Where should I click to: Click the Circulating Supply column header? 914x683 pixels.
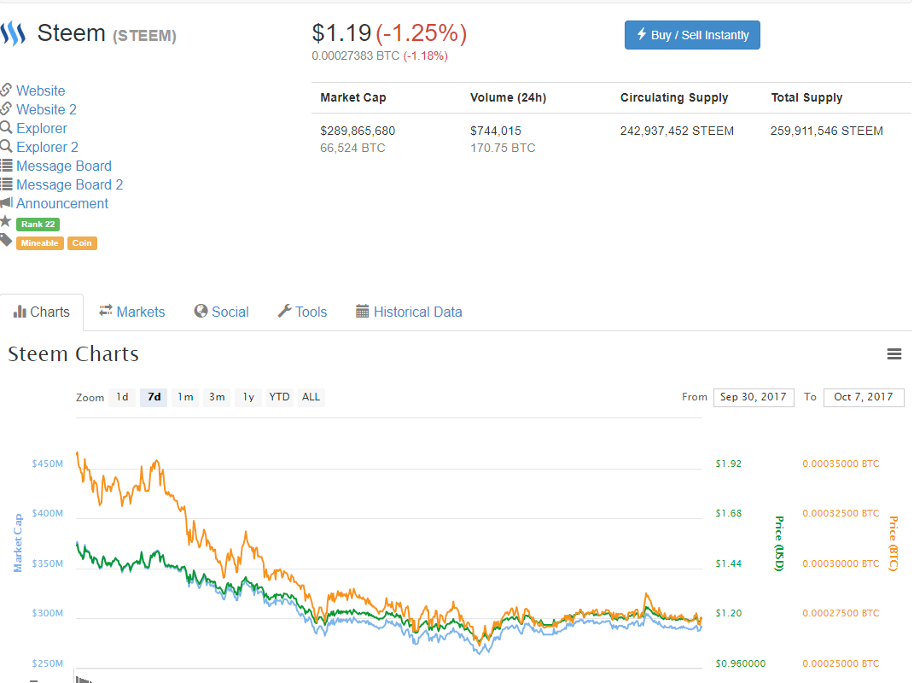pyautogui.click(x=674, y=97)
